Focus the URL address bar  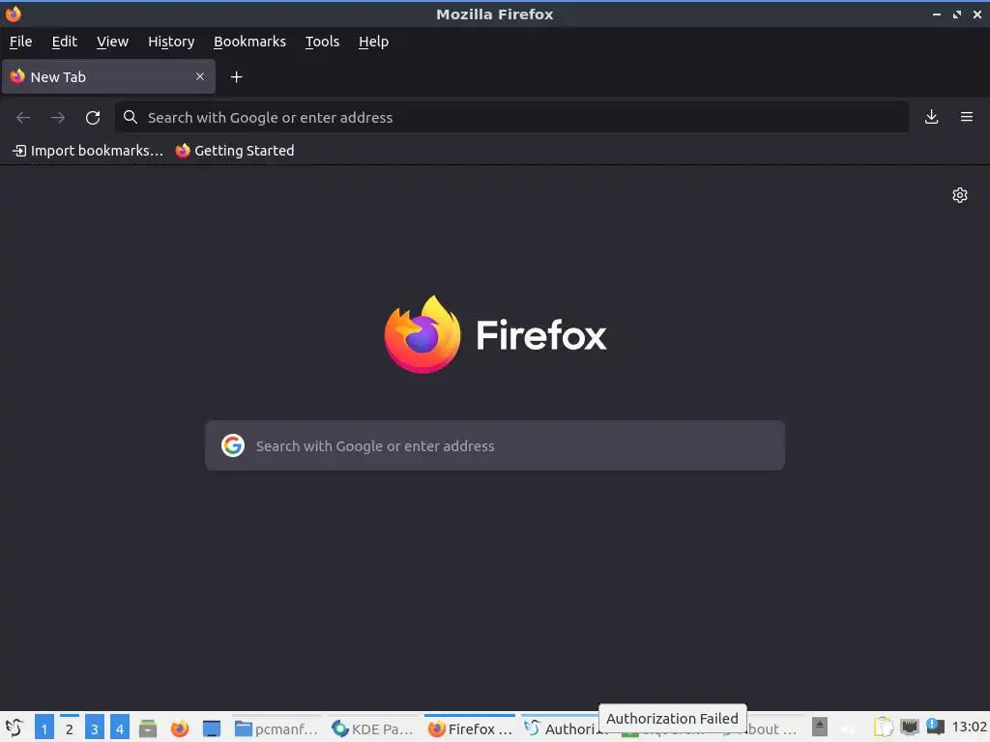512,117
